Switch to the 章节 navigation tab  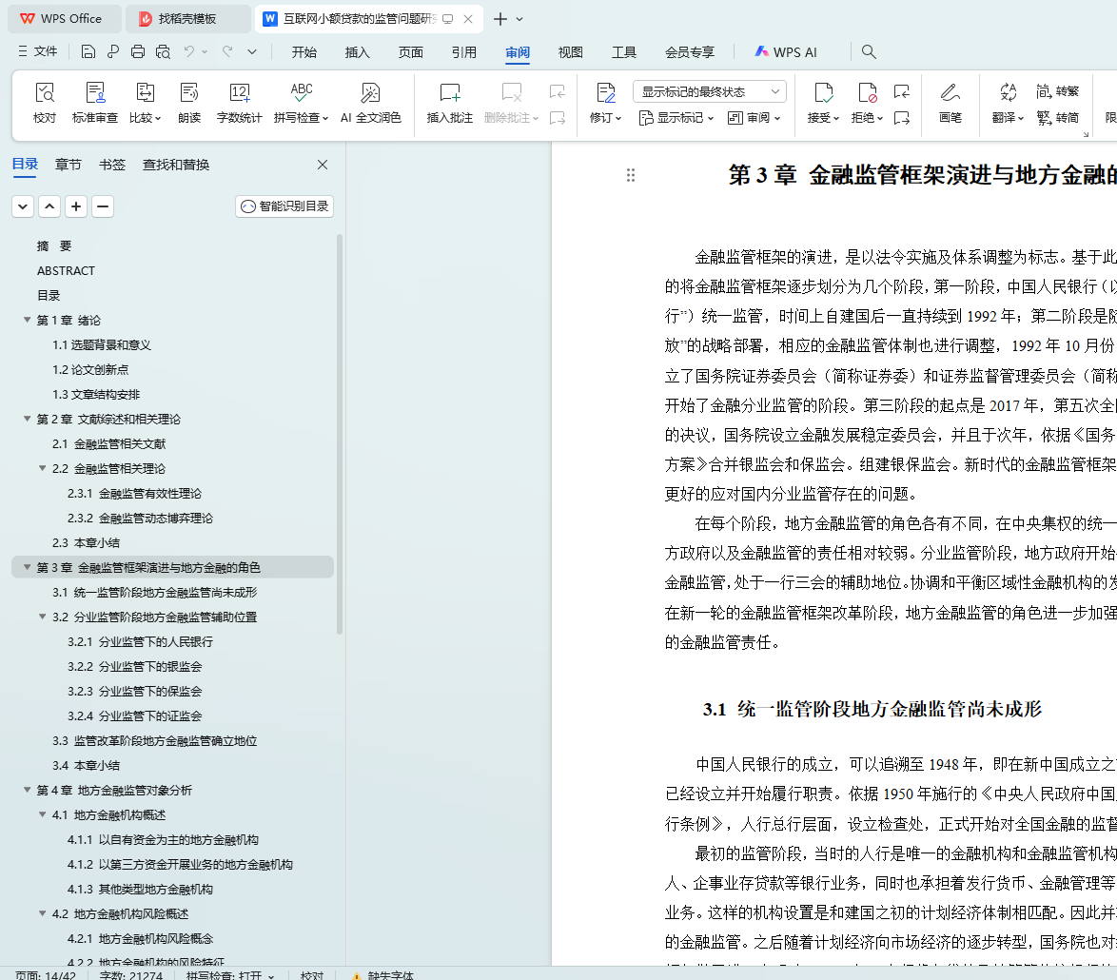[x=69, y=165]
